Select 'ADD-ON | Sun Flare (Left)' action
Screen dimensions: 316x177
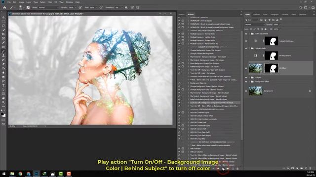[x=200, y=132]
